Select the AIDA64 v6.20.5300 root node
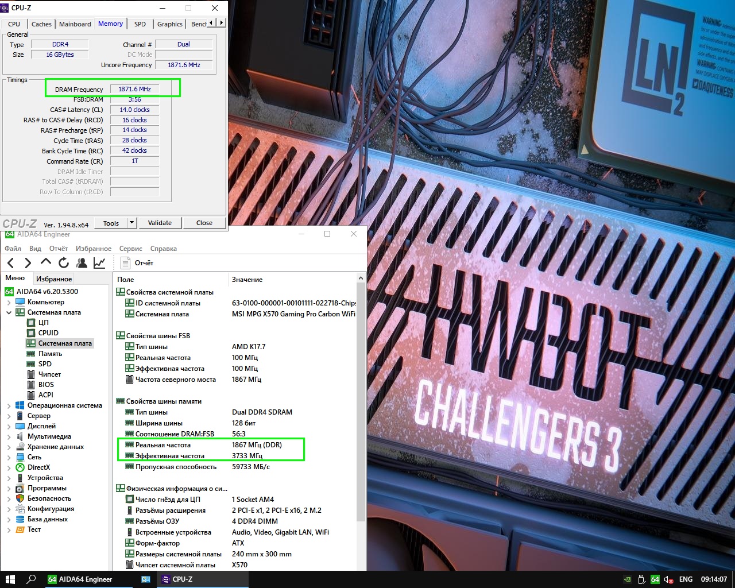The height and width of the screenshot is (588, 735). pyautogui.click(x=47, y=292)
